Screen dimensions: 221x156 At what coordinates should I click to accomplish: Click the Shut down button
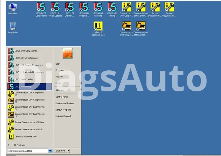(x=60, y=151)
